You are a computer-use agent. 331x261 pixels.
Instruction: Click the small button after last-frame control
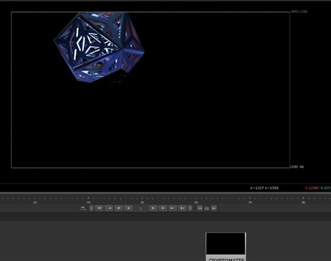(x=190, y=208)
